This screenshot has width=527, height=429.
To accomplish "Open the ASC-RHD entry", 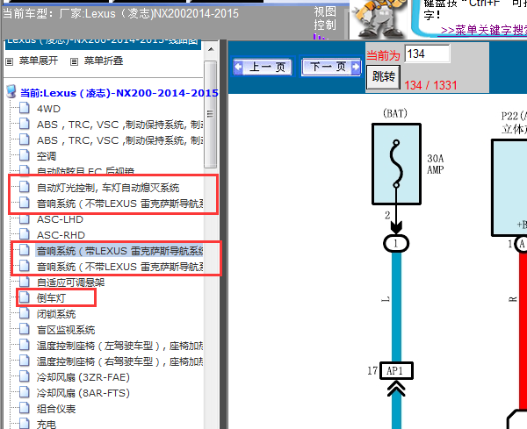I will click(61, 235).
